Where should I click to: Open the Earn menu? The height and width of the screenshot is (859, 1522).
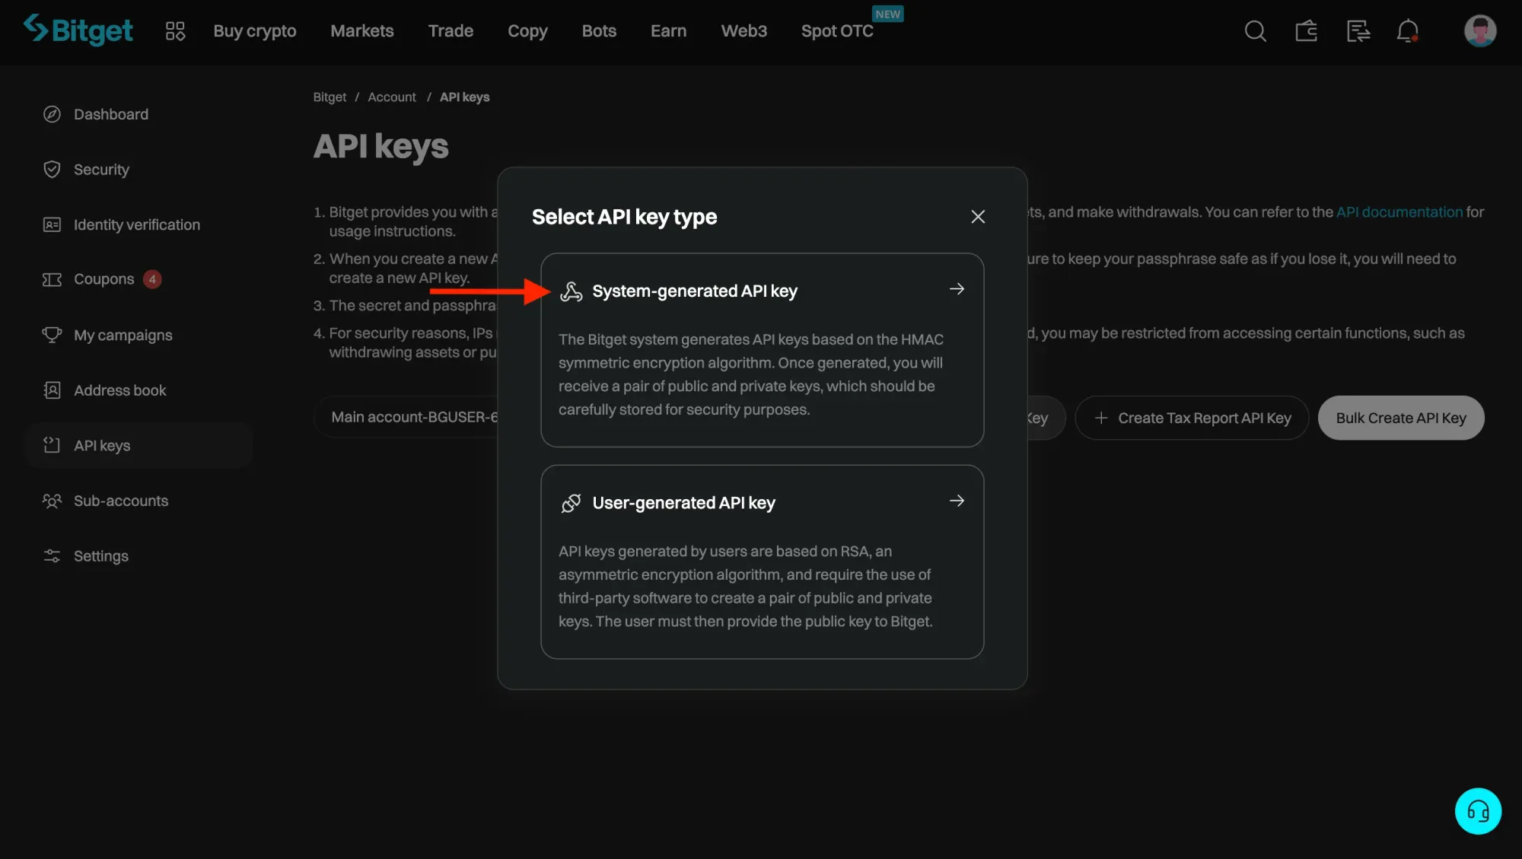coord(668,31)
